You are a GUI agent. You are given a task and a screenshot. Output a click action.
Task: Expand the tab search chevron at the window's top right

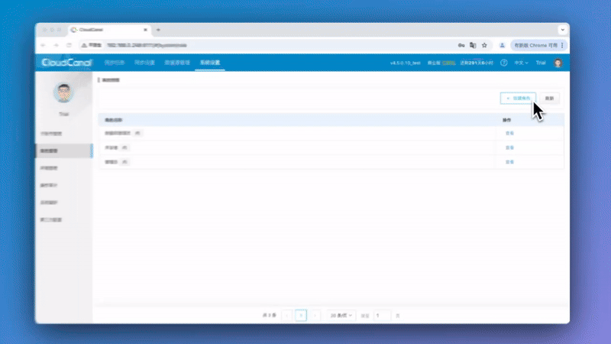563,30
